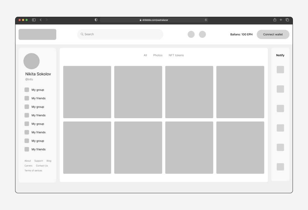Open the Carrers footer link
Screen dimensions: 308x210
tap(28, 165)
